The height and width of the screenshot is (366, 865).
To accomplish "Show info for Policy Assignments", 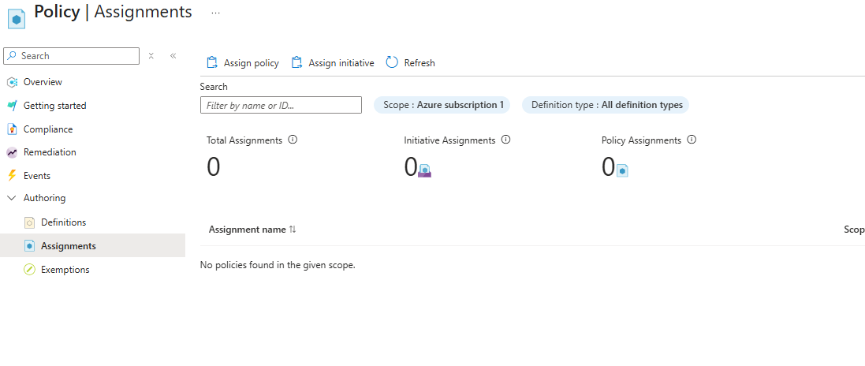I will (692, 140).
